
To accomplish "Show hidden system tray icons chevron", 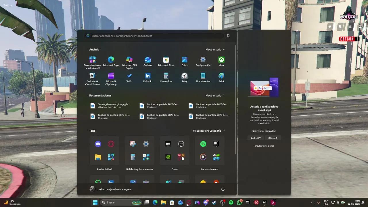I will pyautogui.click(x=312, y=202).
